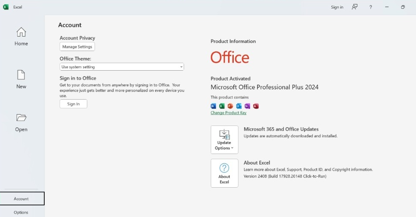Click the Outlook app icon under product contents
Screen dimensions: 416x217
239,106
